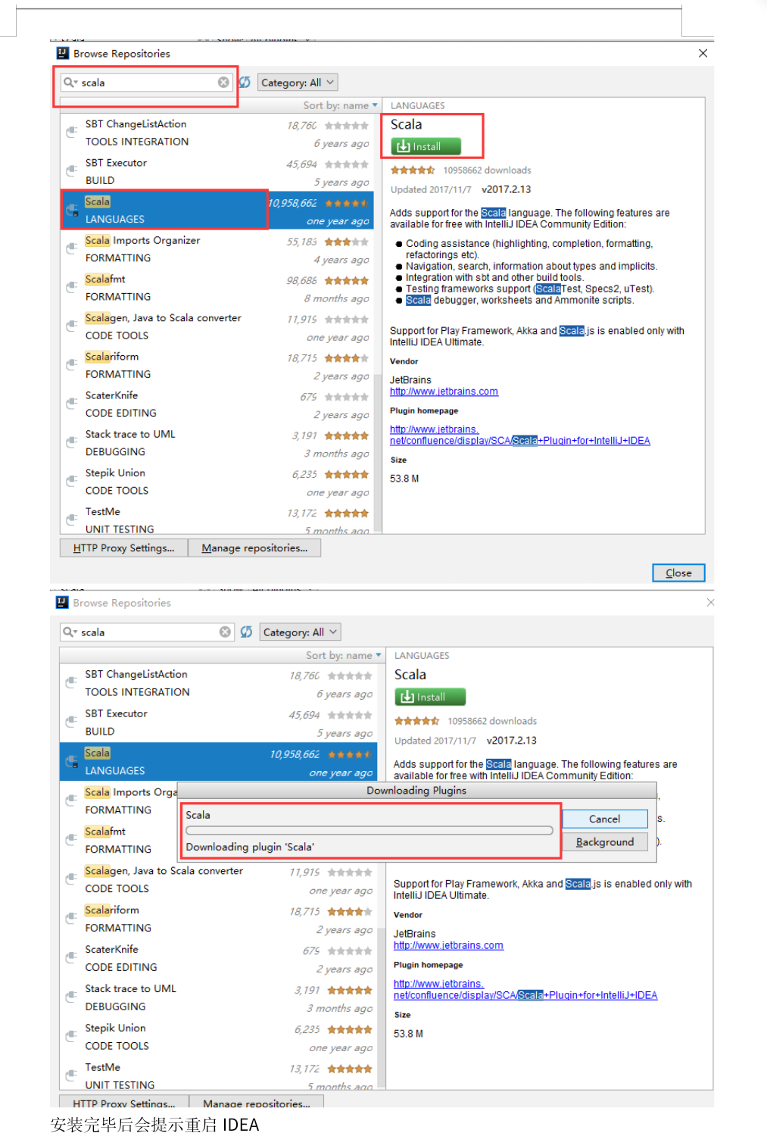Screen dimensions: 767x1136
Task: Clear the scala search text in upper dialog
Action: (x=223, y=83)
